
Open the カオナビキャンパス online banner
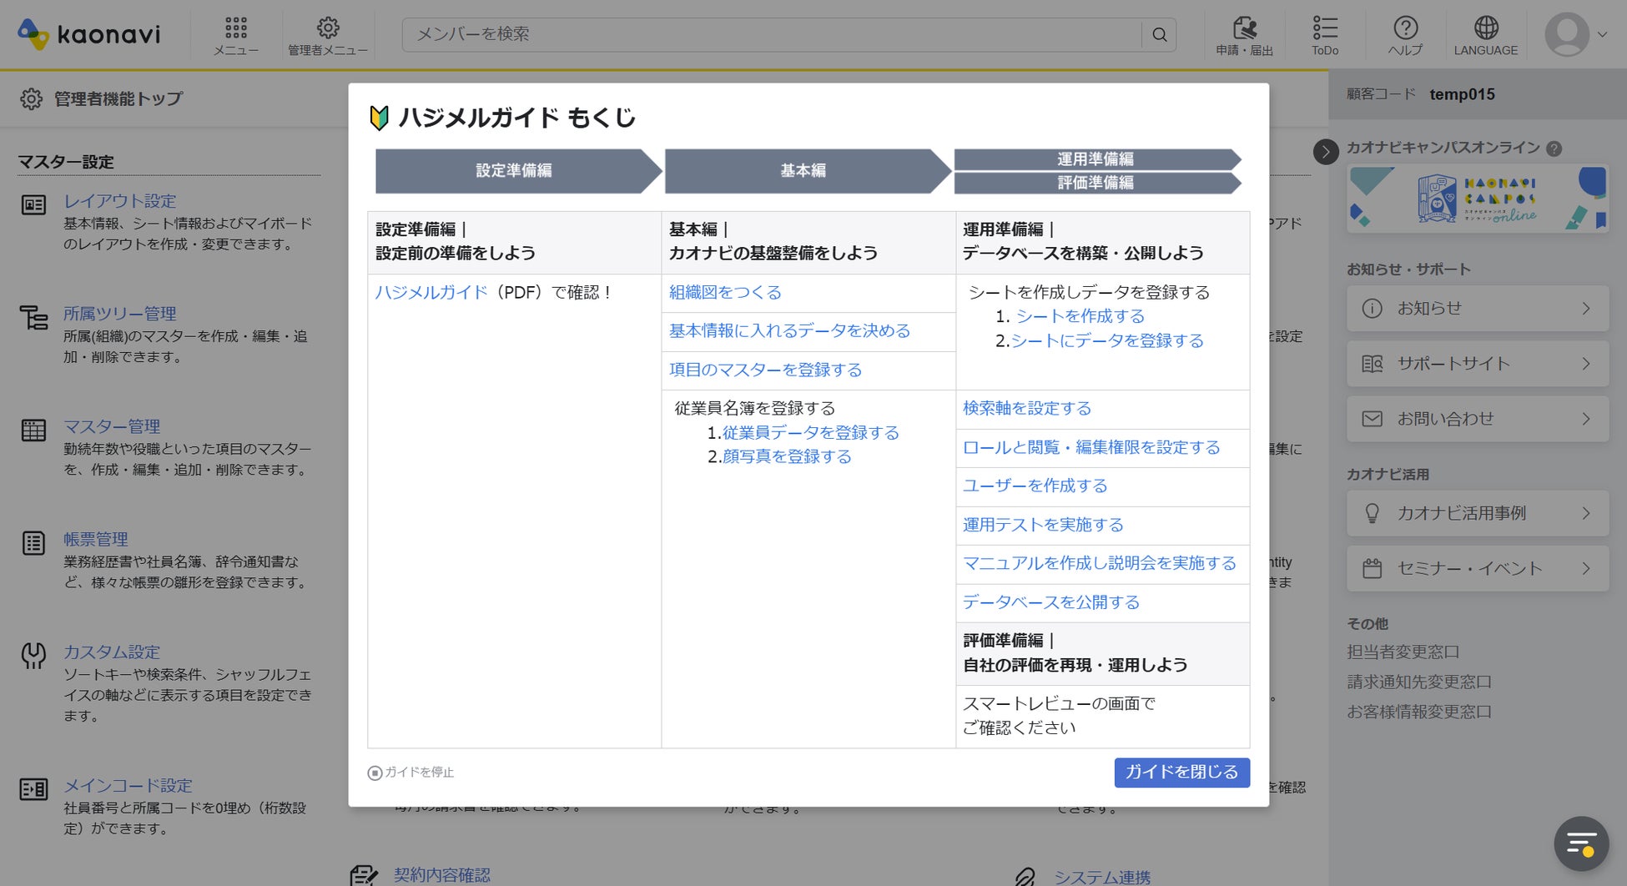(1478, 199)
